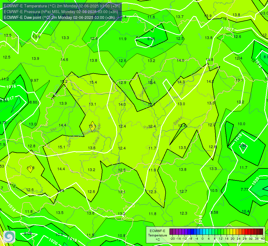
Task: Click the 12.0 temperature value
Action: coord(212,125)
